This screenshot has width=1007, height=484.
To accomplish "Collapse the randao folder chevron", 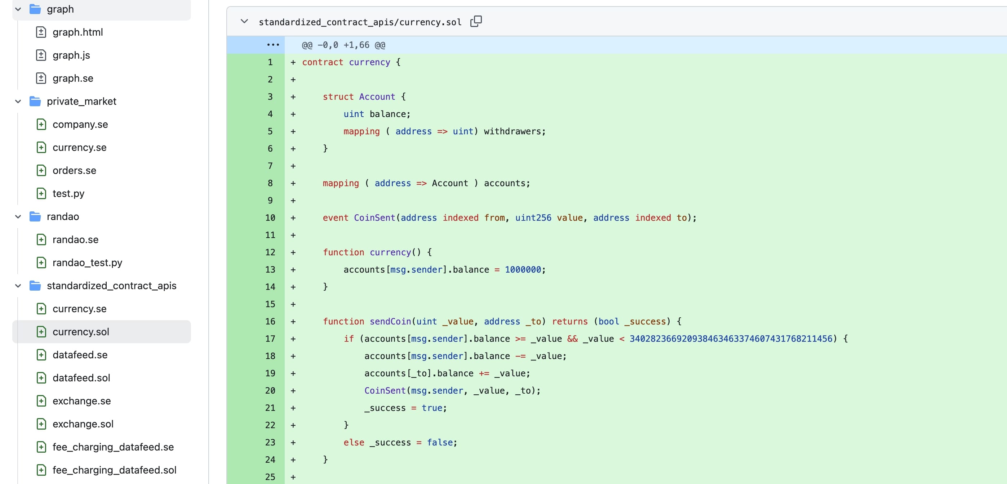I will (x=18, y=216).
